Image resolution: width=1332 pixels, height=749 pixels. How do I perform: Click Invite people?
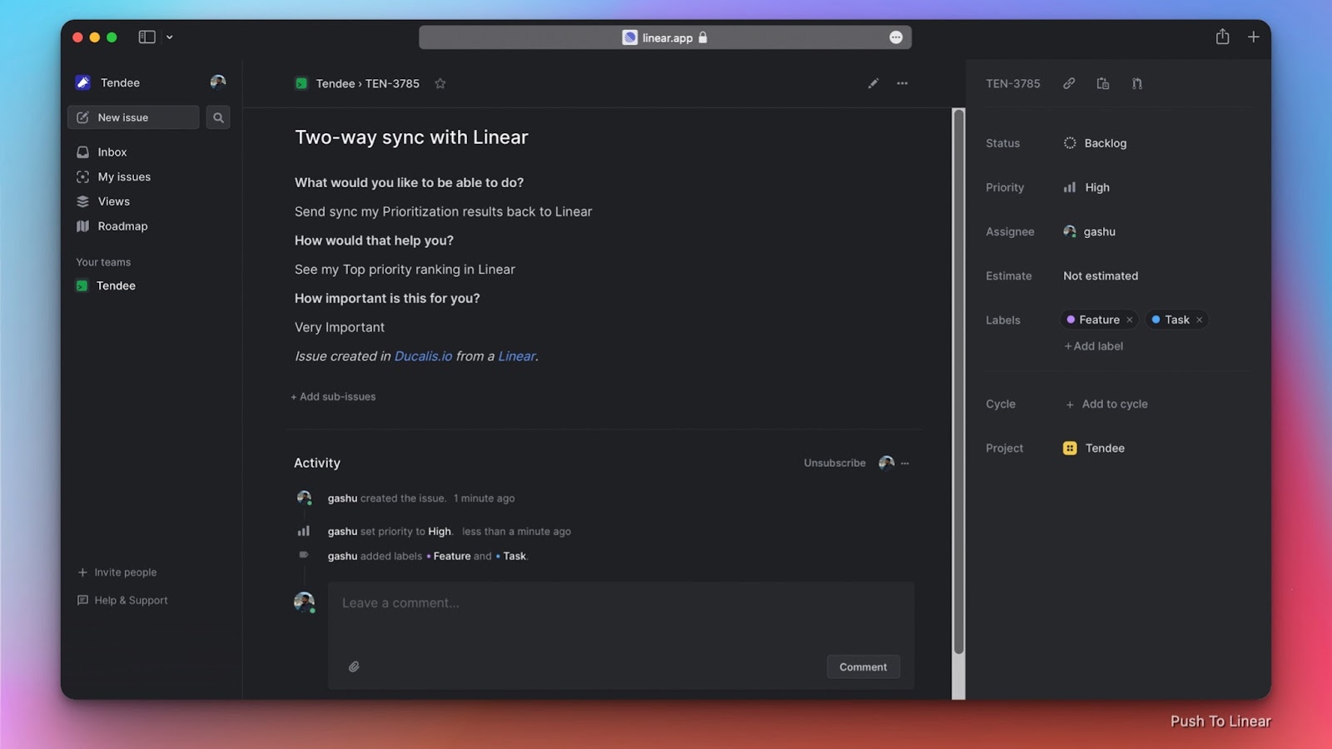117,573
